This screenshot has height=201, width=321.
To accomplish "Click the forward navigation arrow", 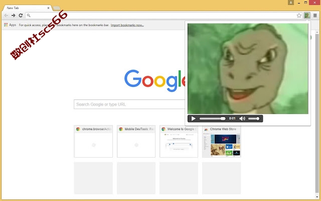I will coord(14,16).
